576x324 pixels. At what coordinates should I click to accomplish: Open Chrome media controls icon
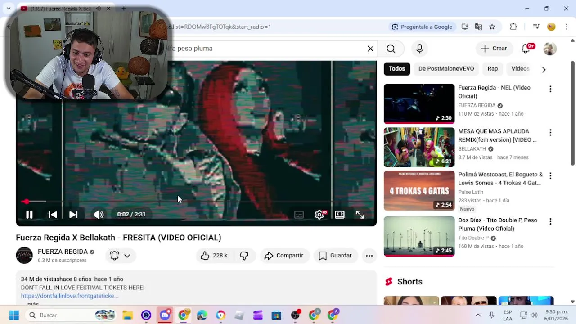536,27
